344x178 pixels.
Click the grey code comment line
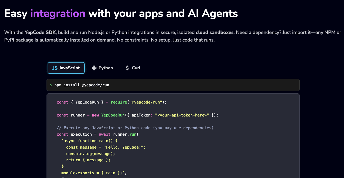tap(135, 128)
